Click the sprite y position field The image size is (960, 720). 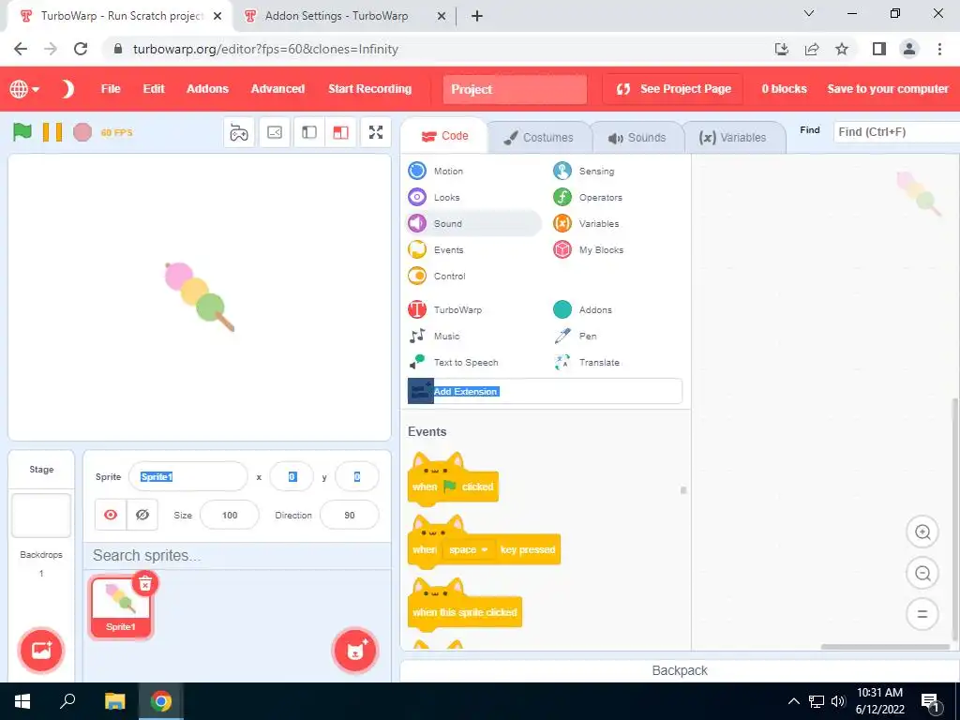357,477
